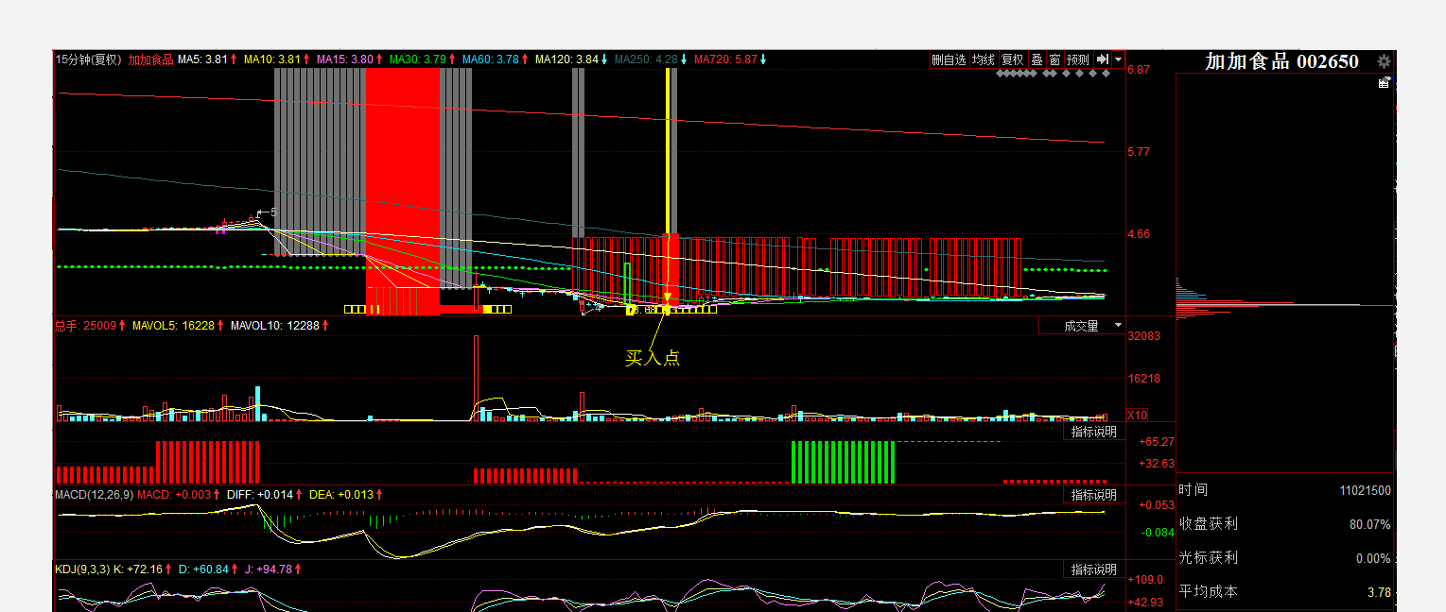Click the notes icon in chip distribution panel

(x=1385, y=83)
